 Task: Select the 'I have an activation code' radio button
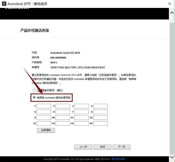point(34,97)
